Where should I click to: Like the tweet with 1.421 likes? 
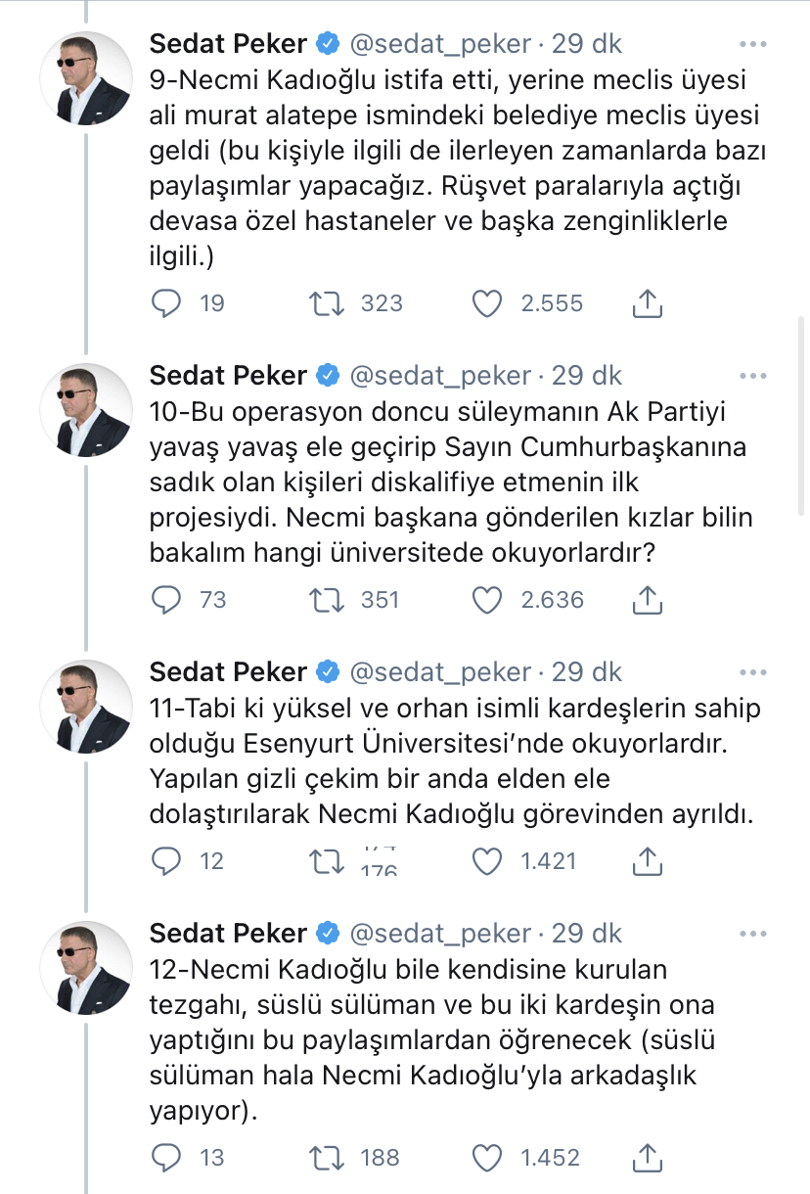[x=487, y=860]
